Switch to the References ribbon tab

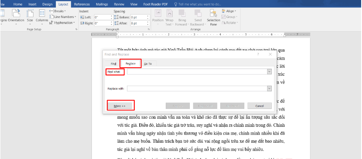pyautogui.click(x=82, y=4)
